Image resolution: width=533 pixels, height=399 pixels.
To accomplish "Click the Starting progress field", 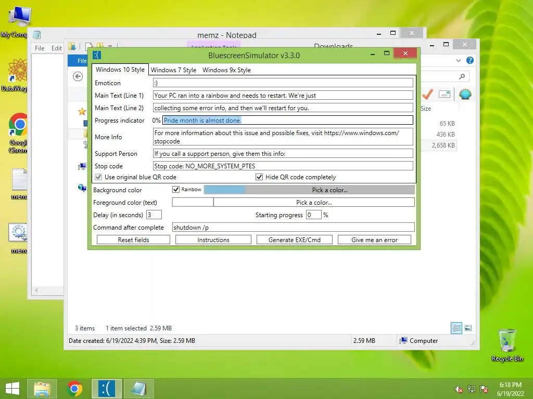I will point(313,215).
